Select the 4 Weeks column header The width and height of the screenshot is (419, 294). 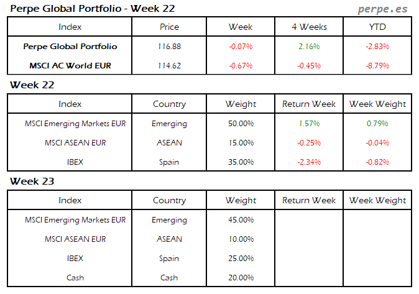pos(309,27)
